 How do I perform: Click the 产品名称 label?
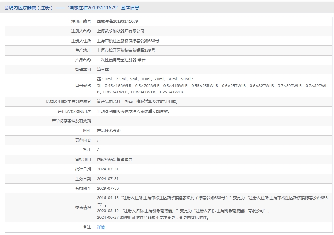(x=83, y=60)
